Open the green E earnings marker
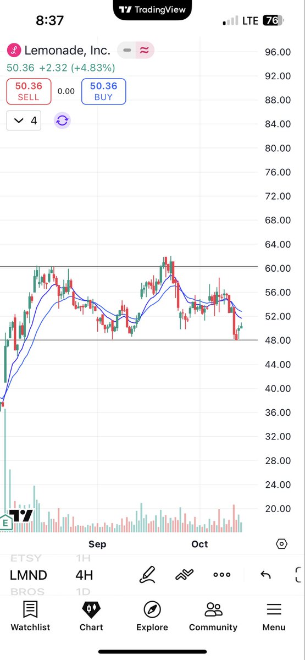305x660 pixels. click(6, 522)
